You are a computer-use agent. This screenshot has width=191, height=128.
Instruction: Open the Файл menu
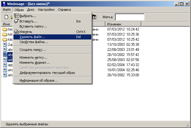[7, 10]
